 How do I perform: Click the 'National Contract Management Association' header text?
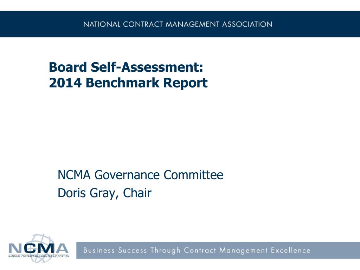click(x=178, y=24)
